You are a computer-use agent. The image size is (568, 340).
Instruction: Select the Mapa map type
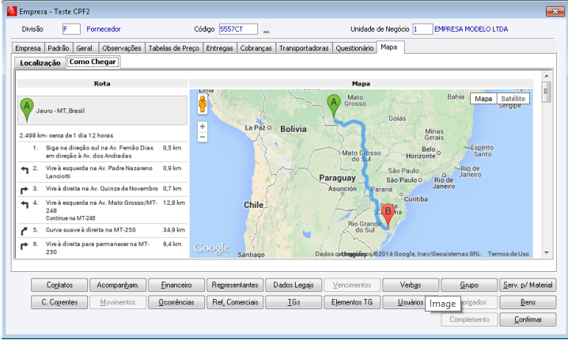(483, 99)
